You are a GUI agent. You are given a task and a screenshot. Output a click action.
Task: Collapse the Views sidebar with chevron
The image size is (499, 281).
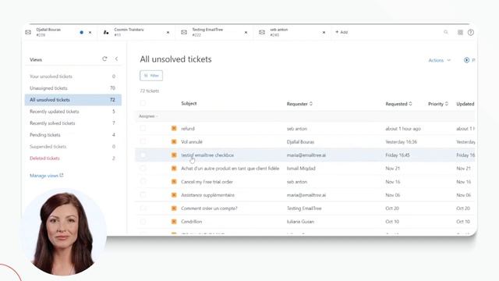pos(116,59)
